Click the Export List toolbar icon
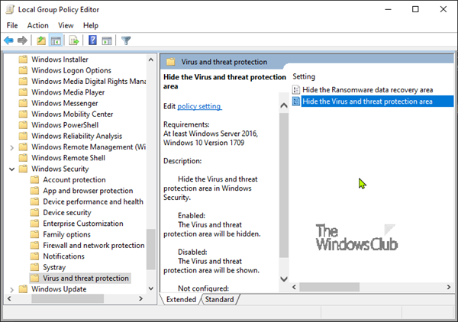 (73, 40)
